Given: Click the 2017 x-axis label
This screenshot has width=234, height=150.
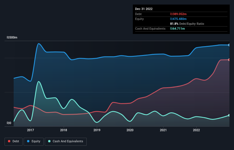Looking at the screenshot, I should pos(30,130).
